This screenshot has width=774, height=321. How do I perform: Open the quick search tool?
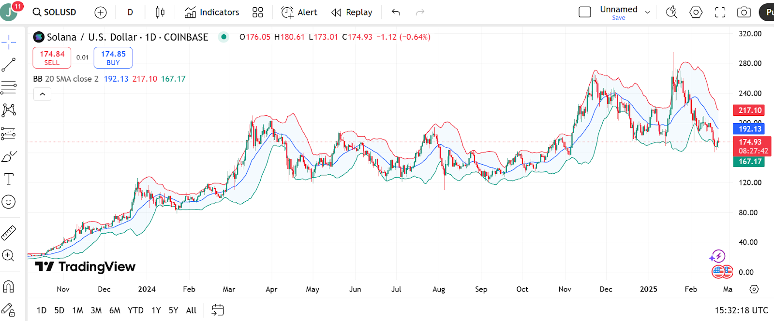(x=671, y=12)
